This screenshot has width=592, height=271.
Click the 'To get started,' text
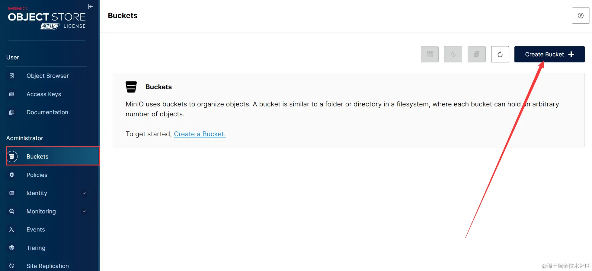(x=149, y=134)
